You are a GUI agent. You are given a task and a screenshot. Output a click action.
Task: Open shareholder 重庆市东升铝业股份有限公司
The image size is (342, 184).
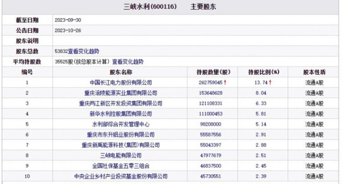click(x=121, y=135)
